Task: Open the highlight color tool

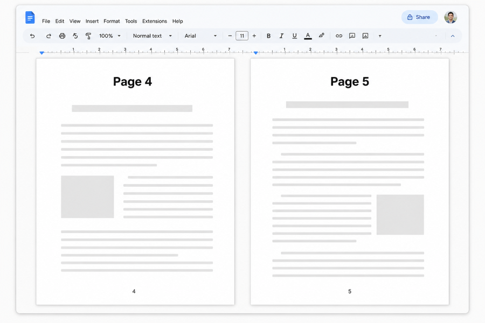Action: pos(321,36)
